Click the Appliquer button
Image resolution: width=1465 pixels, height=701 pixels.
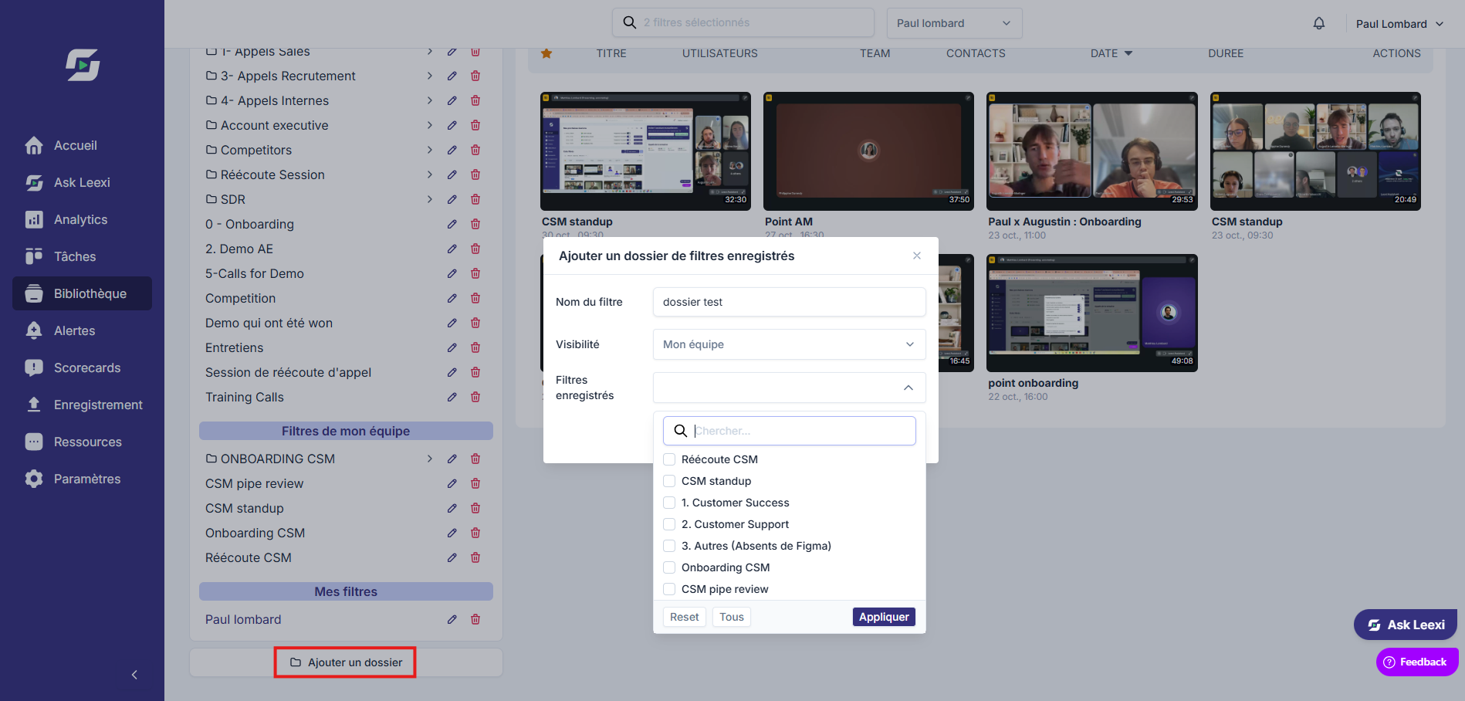click(x=884, y=617)
